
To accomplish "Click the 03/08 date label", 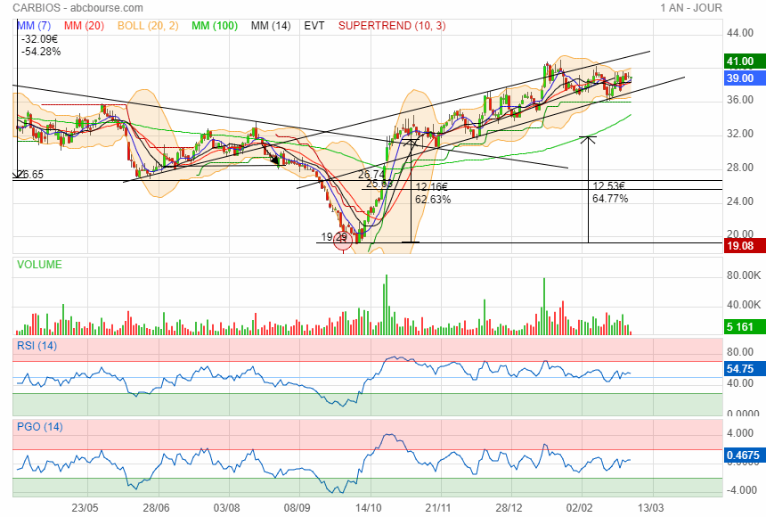I will pos(226,508).
